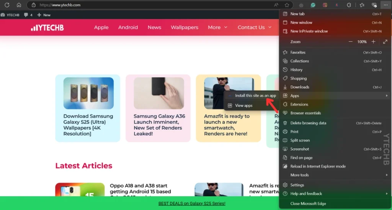Open browser essentials heart icon in toolbar
This screenshot has height=210, width=392.
pyautogui.click(x=374, y=5)
